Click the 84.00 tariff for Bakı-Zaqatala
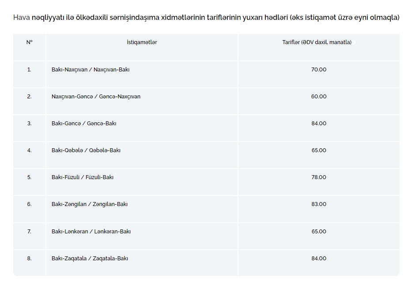 [319, 258]
